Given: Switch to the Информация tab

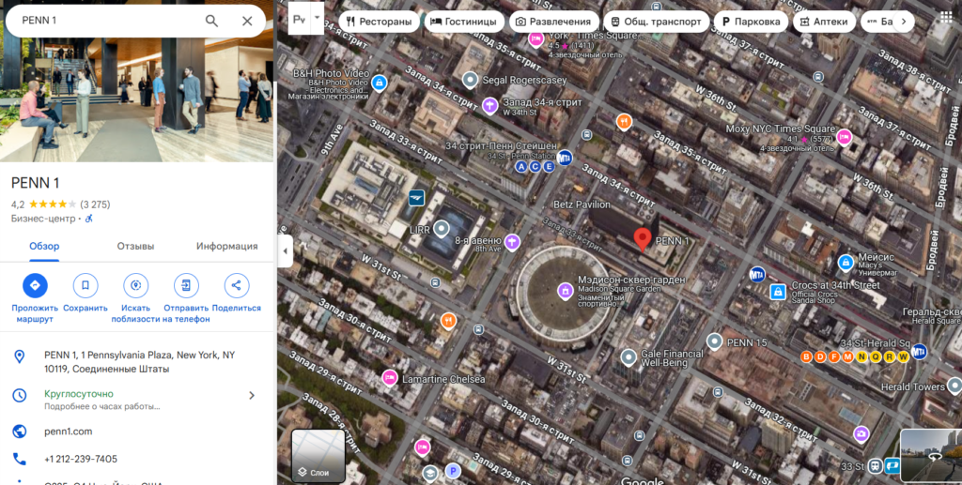Looking at the screenshot, I should [226, 246].
